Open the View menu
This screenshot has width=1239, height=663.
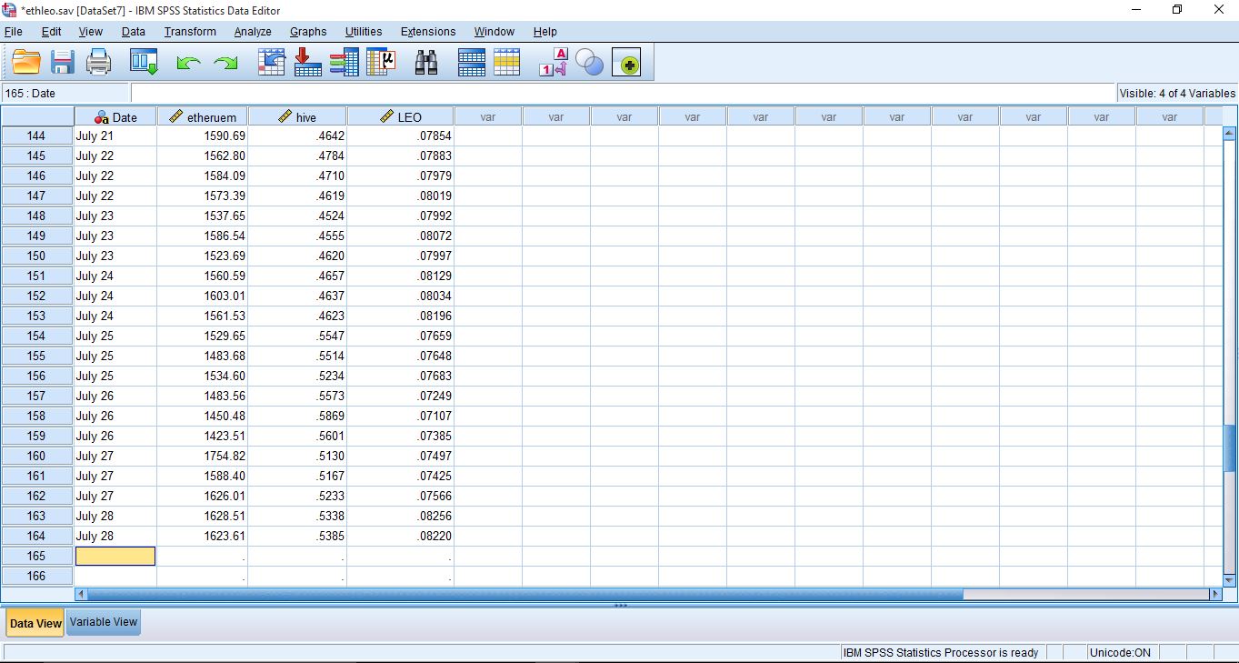(91, 32)
